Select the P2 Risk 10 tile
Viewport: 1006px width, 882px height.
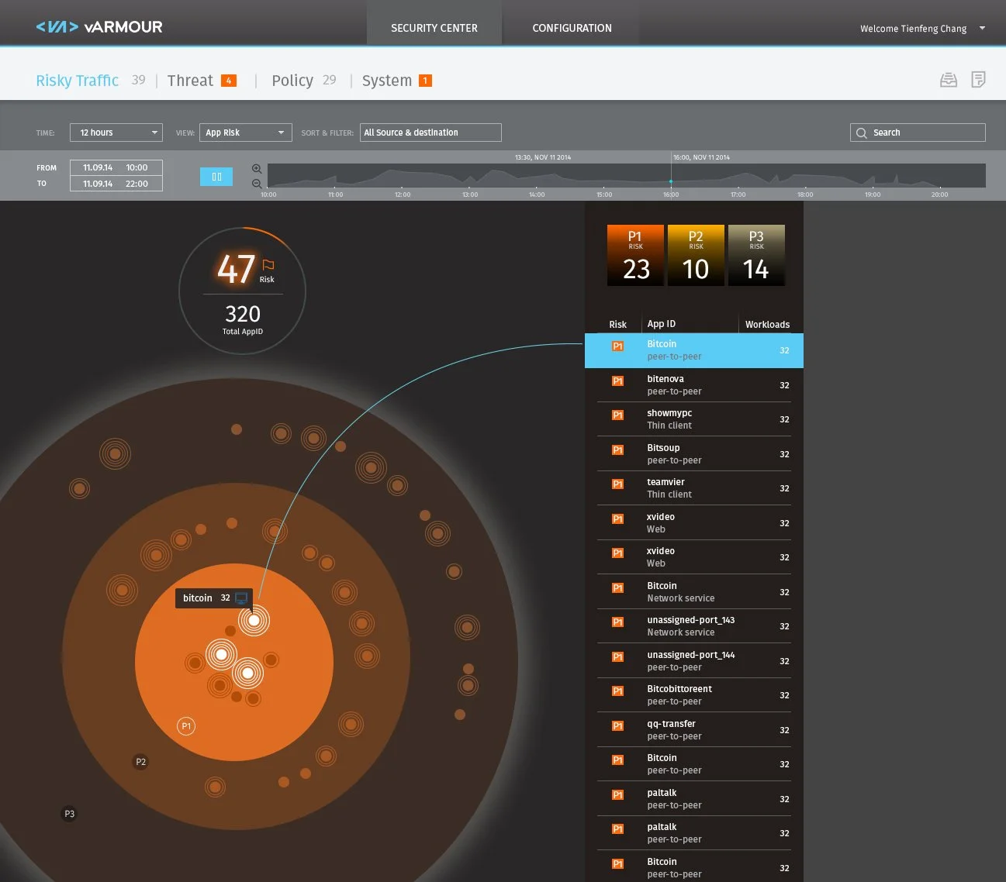click(696, 255)
